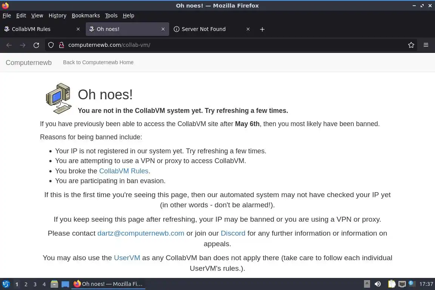435x290 pixels.
Task: Show desktop using blue taskbar icon
Action: point(65,284)
